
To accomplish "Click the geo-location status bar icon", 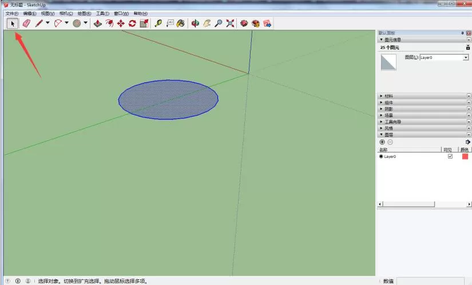I will point(8,281).
